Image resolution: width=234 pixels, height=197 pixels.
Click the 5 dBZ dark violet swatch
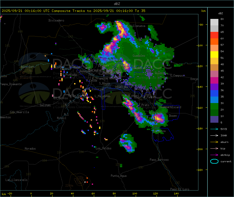pyautogui.click(x=214, y=119)
